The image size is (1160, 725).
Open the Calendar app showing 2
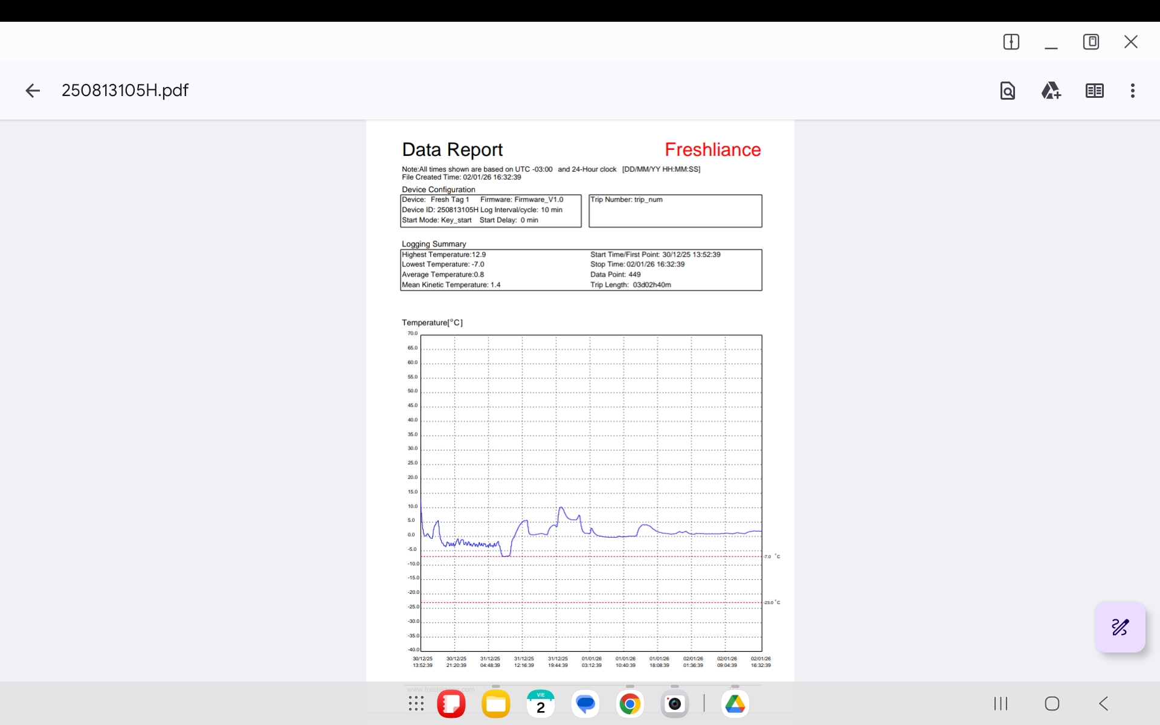point(540,704)
